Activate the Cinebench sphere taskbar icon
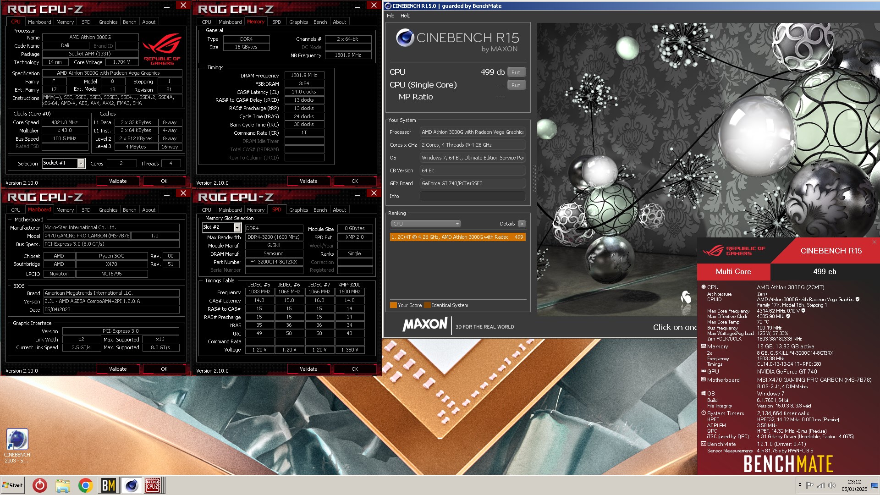The height and width of the screenshot is (495, 880). (x=131, y=485)
